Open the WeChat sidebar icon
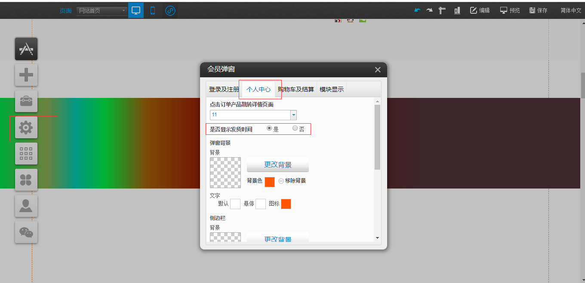Image resolution: width=585 pixels, height=283 pixels. coord(26,232)
